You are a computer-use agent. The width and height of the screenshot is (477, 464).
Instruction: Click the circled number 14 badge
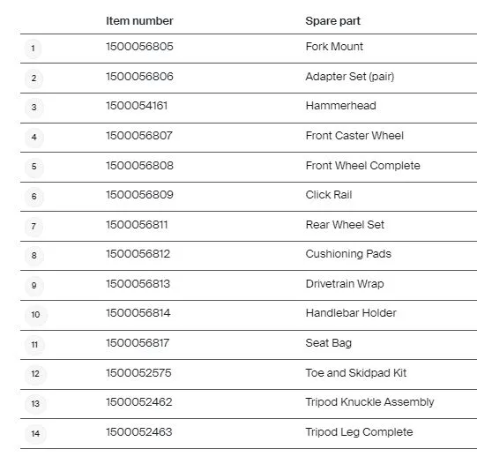[35, 434]
